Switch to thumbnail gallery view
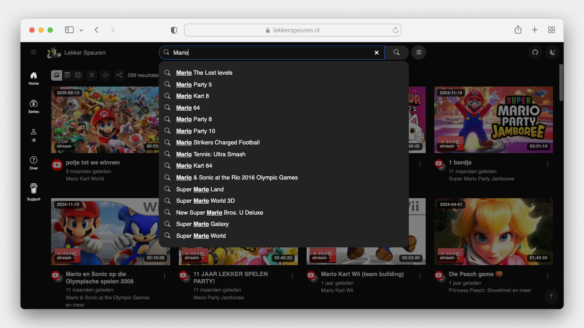The image size is (584, 328). (56, 75)
